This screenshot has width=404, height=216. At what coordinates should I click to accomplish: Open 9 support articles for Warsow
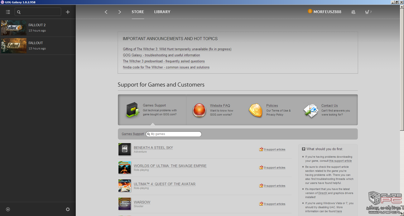pyautogui.click(x=275, y=204)
